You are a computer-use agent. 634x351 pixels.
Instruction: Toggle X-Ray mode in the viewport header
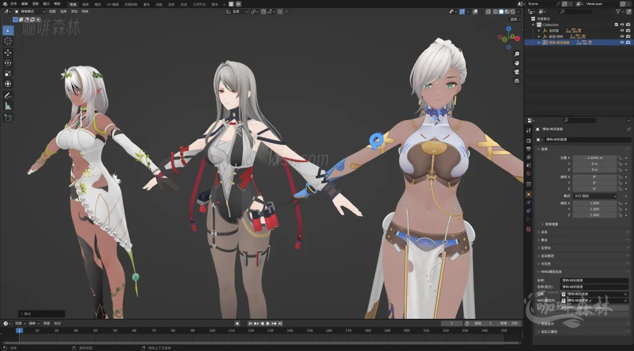coord(488,12)
